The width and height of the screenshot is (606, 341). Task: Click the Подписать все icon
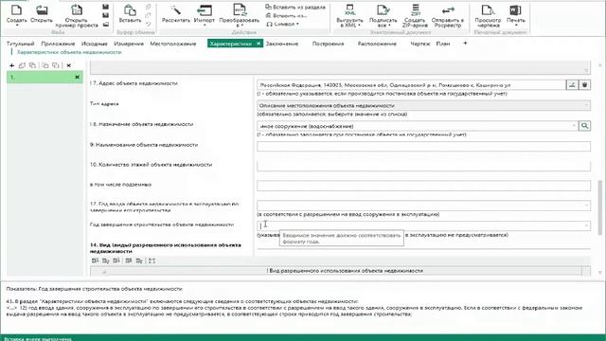click(383, 9)
